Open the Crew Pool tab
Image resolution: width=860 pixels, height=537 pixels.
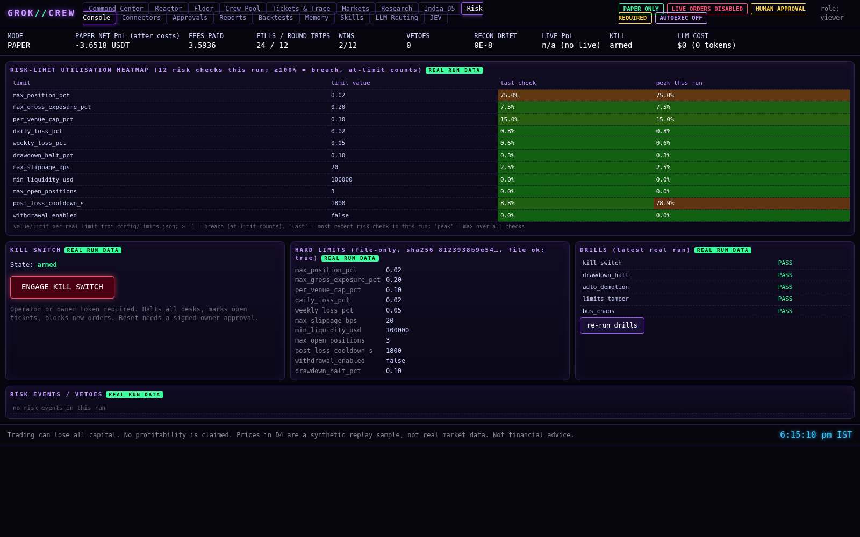[x=242, y=8]
